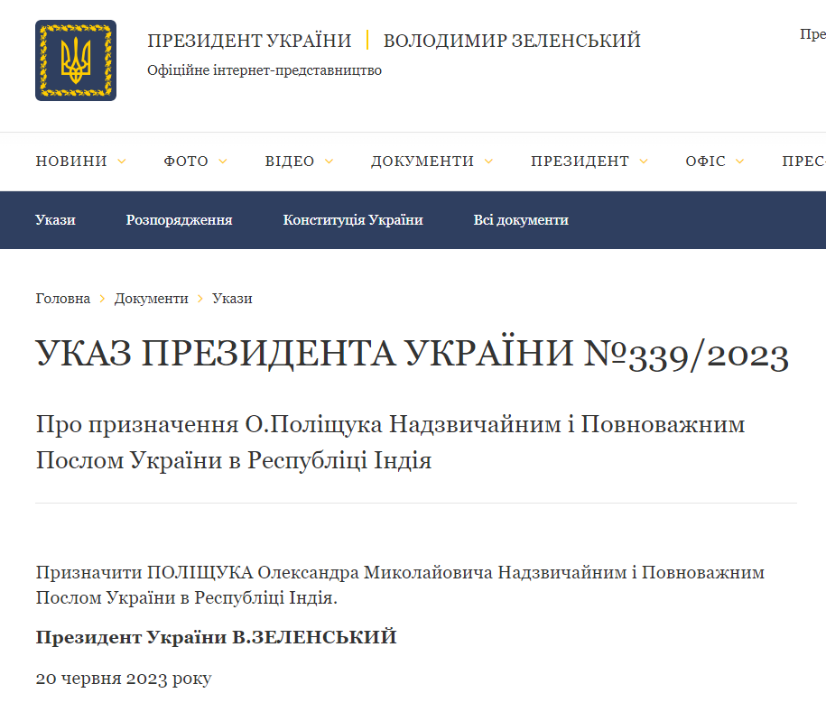This screenshot has width=826, height=721.
Task: Select the Укази section in the navigation
Action: coord(55,219)
